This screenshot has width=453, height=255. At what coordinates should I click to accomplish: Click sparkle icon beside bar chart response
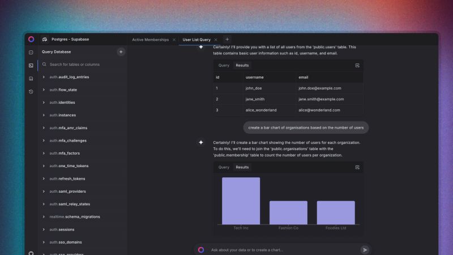pos(201,142)
